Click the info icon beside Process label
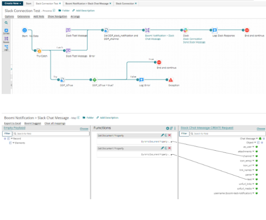Image resolution: width=266 pixels, height=220 pixels. click(54, 11)
